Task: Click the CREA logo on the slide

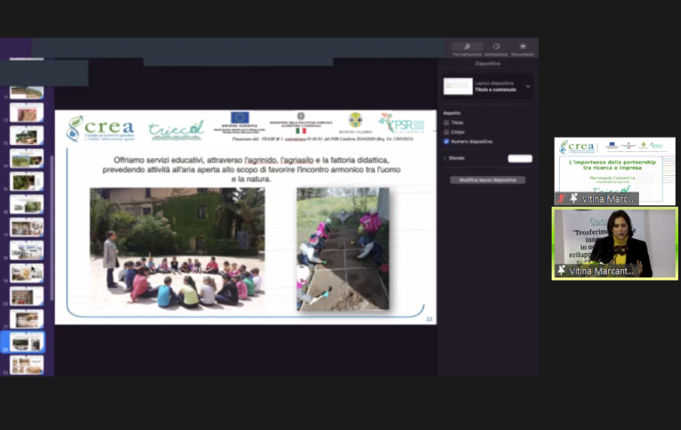Action: click(x=101, y=129)
